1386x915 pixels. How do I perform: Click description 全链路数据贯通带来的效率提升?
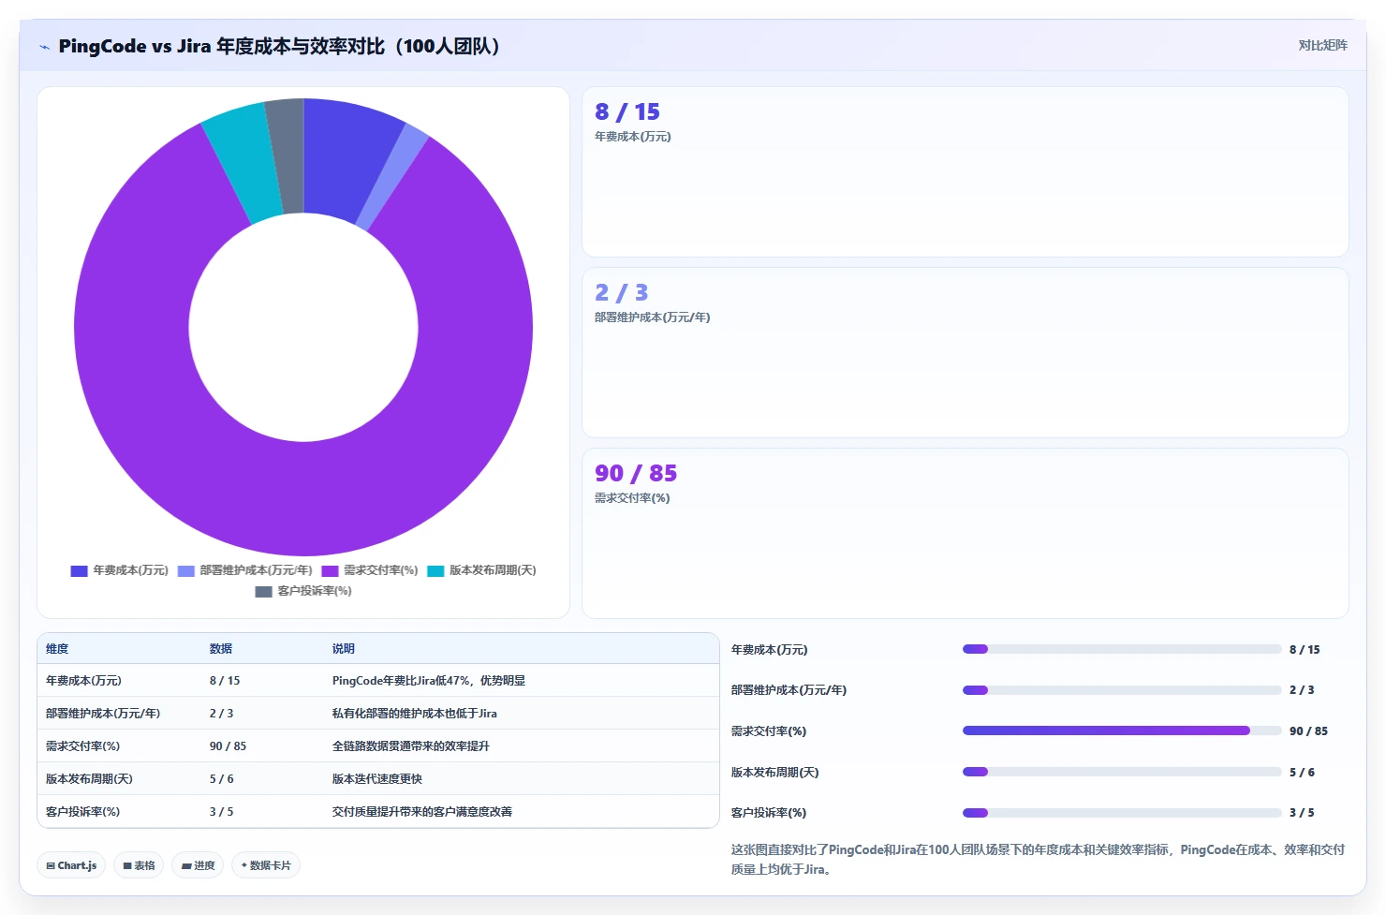411,746
